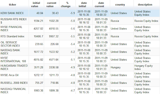Sort by the % change column header

pyautogui.click(x=65, y=4)
